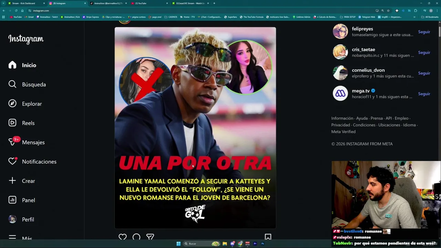The image size is (441, 248).
Task: Follow felipreyes with Seguir
Action: [x=424, y=32]
